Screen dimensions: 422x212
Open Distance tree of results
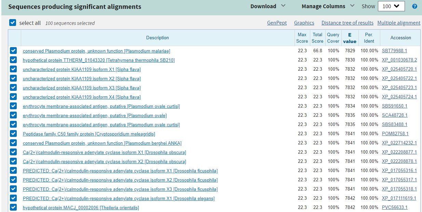click(347, 23)
